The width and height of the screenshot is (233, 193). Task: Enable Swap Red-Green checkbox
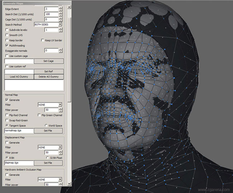[x=7, y=120]
